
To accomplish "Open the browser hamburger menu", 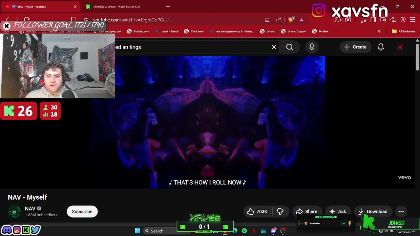I will pyautogui.click(x=413, y=20).
